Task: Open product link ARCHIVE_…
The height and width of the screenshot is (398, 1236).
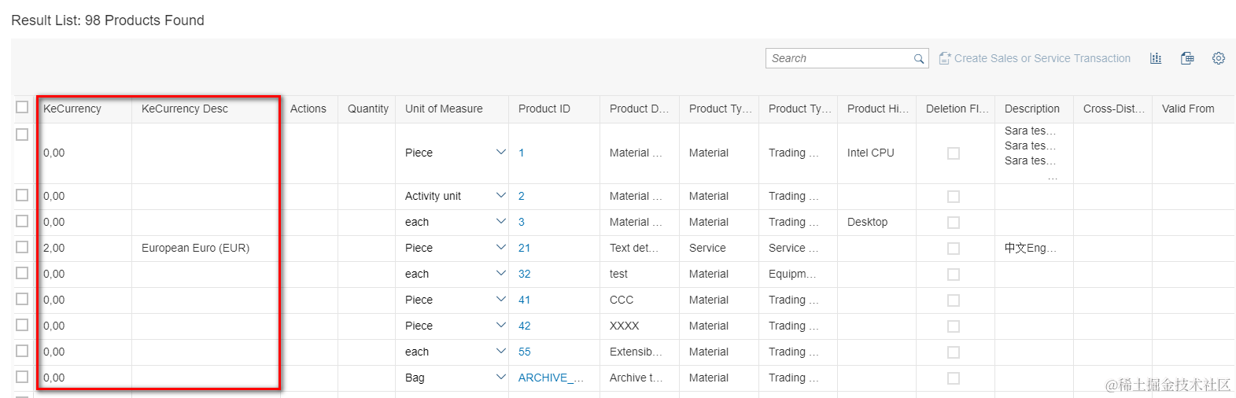Action: 551,378
